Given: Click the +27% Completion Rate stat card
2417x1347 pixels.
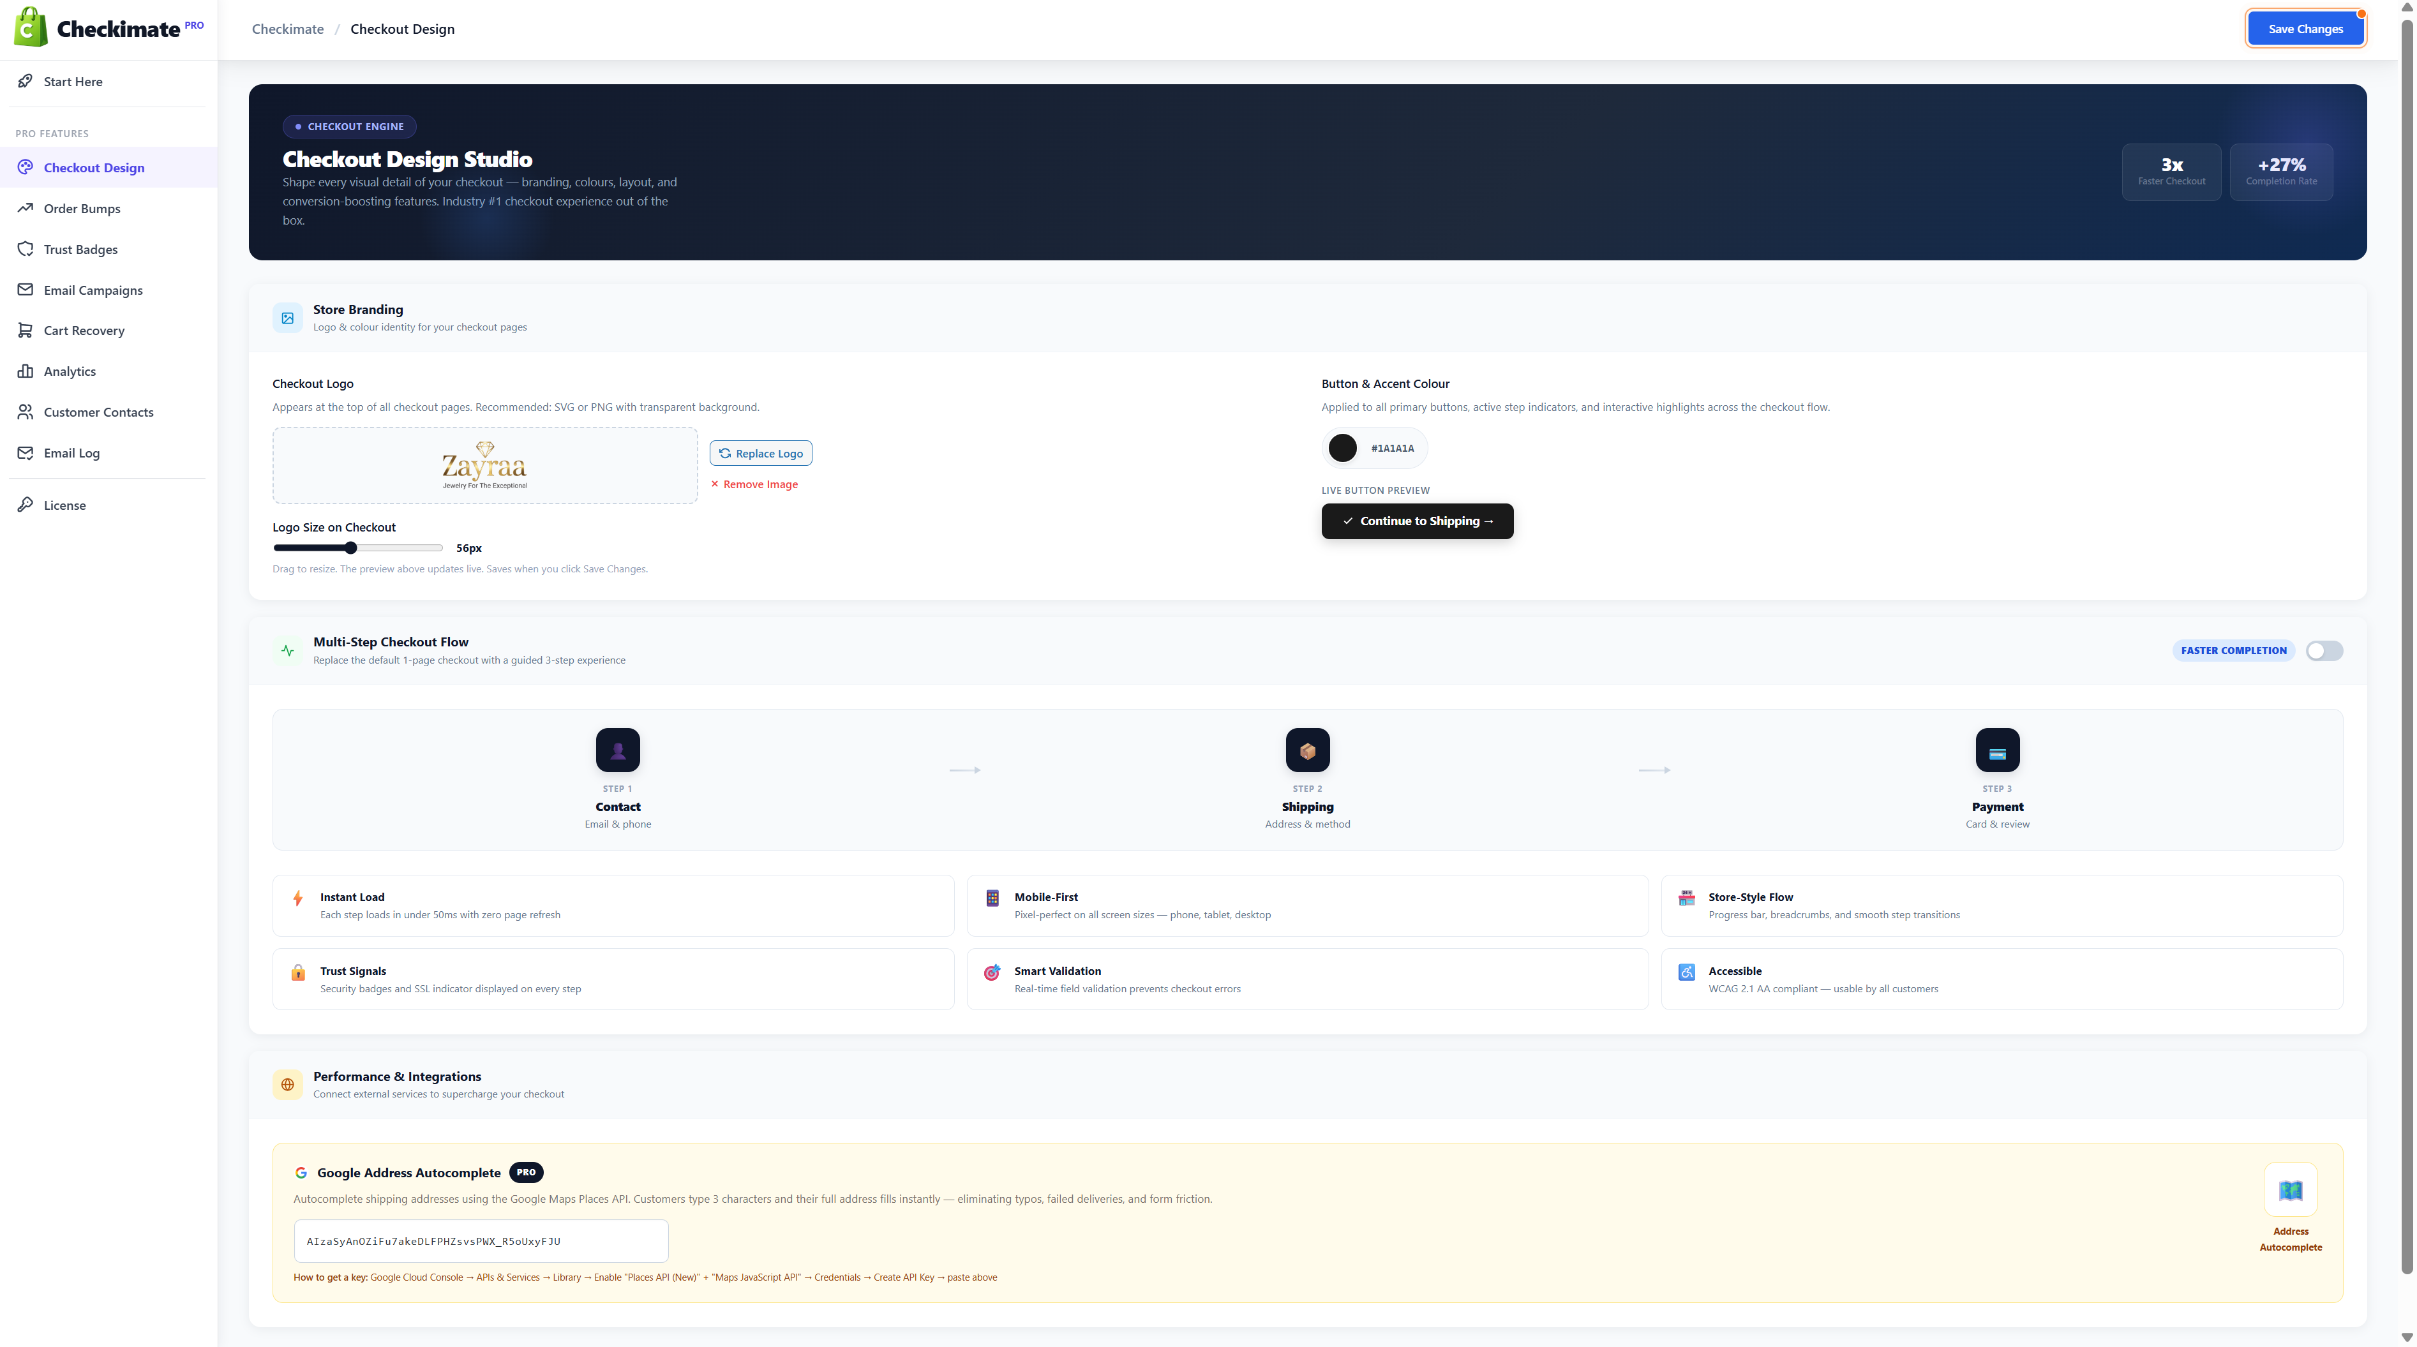Looking at the screenshot, I should (2281, 172).
